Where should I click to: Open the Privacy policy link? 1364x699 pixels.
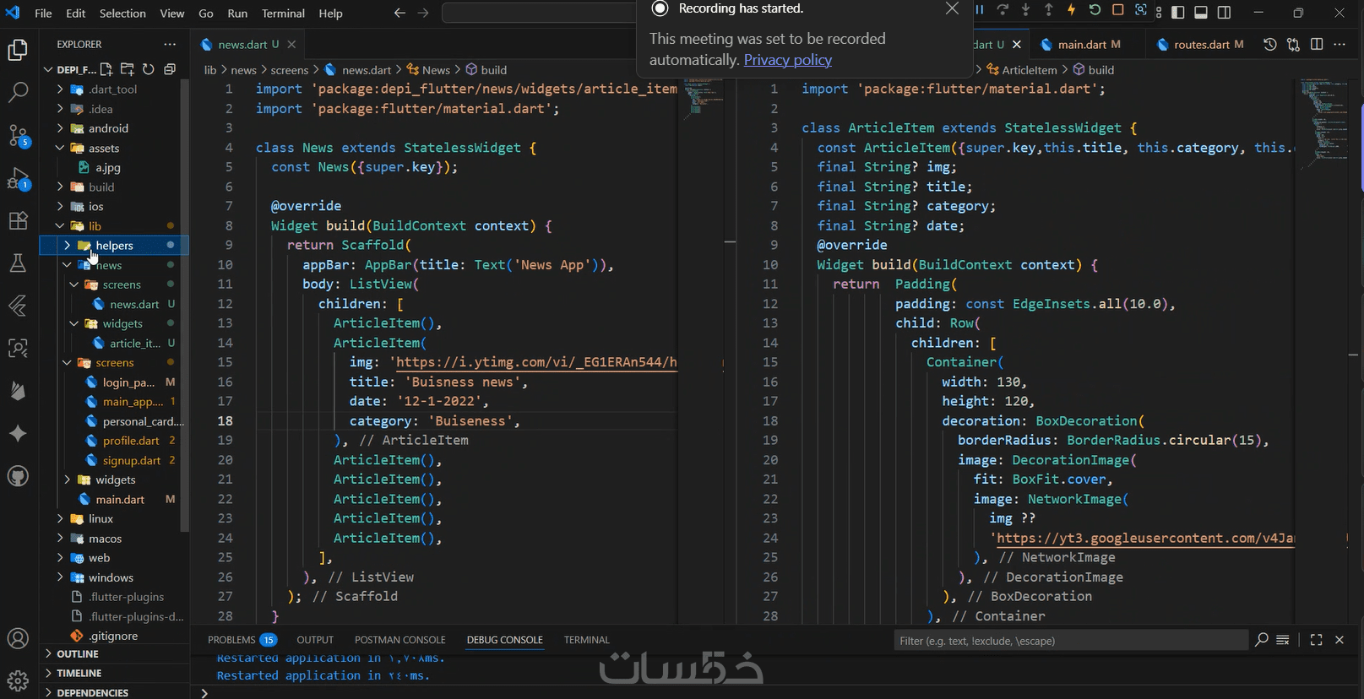[x=788, y=60]
